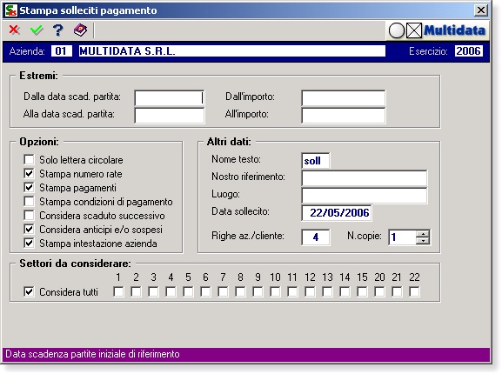Screen dimensions: 502x374
Task: Check sector 13 checkbox
Action: tap(327, 291)
